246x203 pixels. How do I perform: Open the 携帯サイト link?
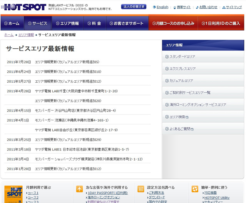[x=184, y=7]
